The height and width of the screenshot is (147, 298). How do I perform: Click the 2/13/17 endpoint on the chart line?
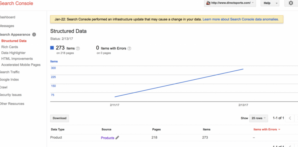pos(243,69)
